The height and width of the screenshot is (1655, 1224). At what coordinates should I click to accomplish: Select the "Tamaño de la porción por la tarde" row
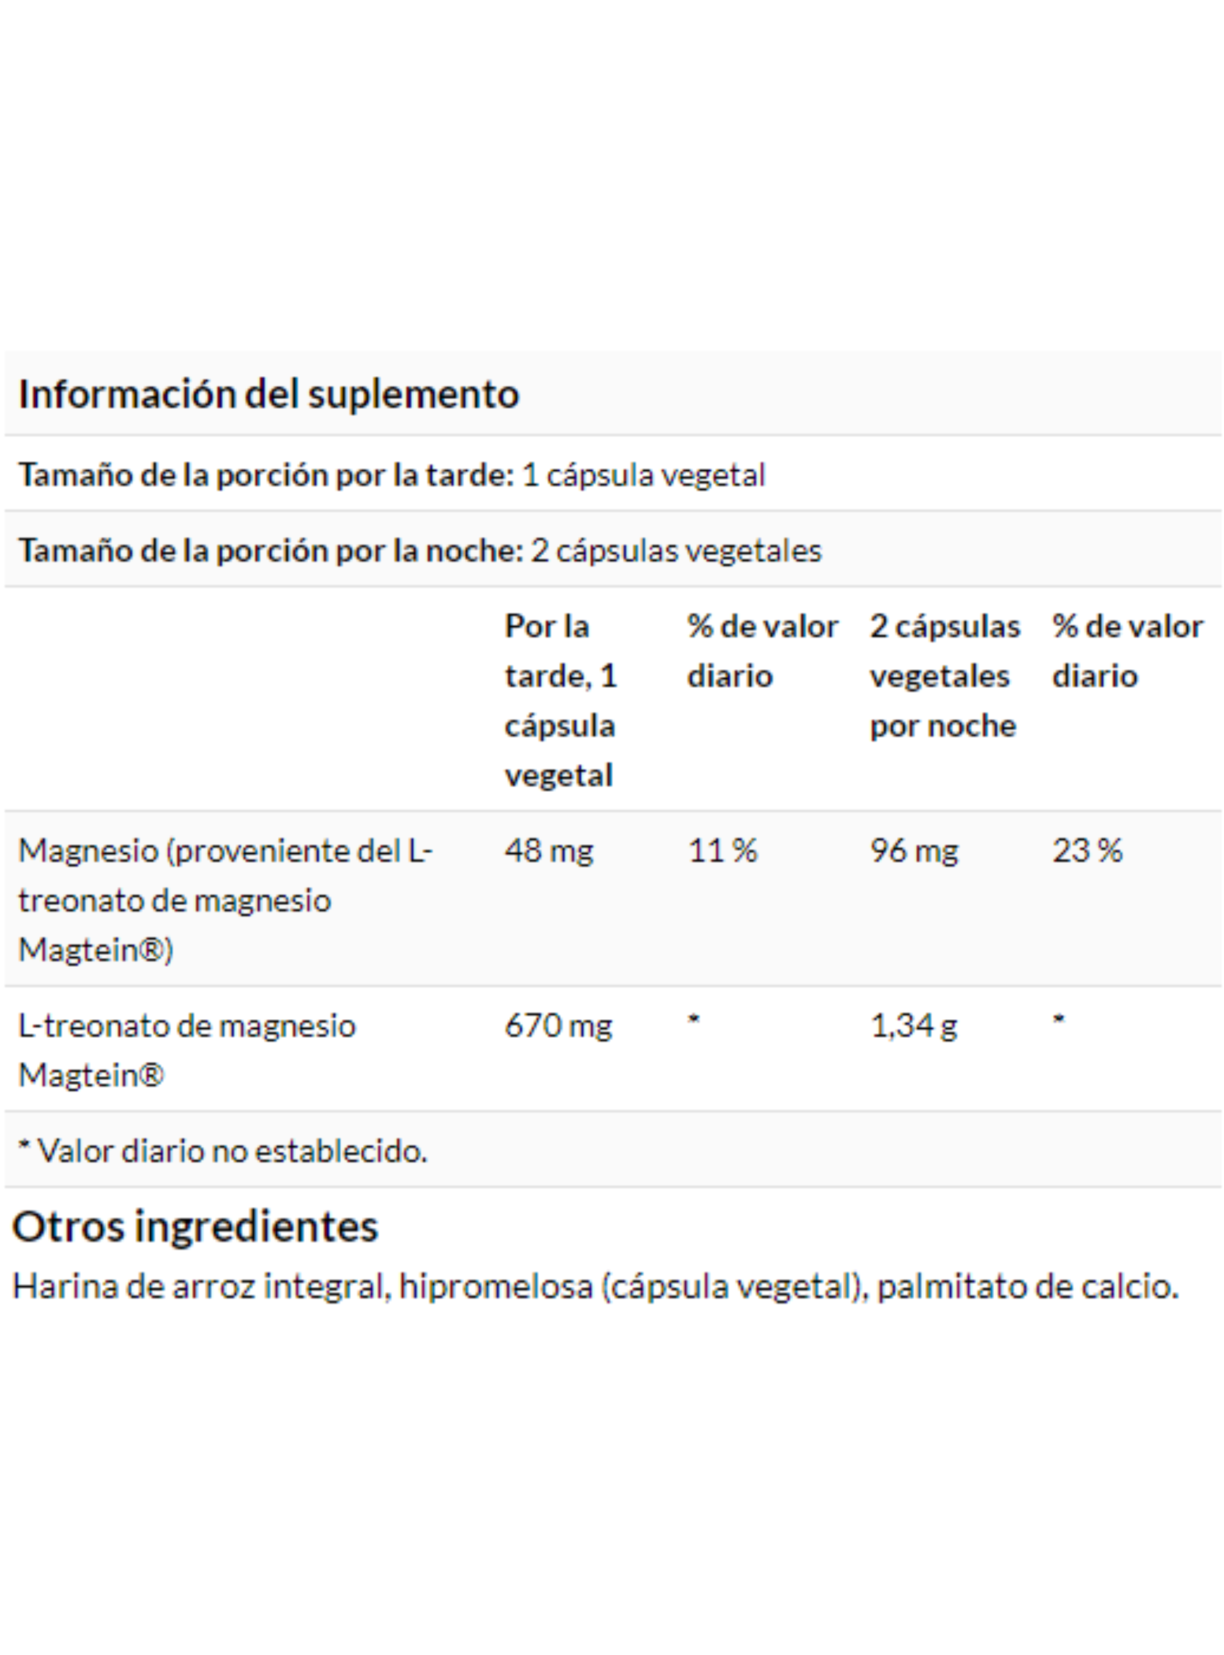[613, 474]
